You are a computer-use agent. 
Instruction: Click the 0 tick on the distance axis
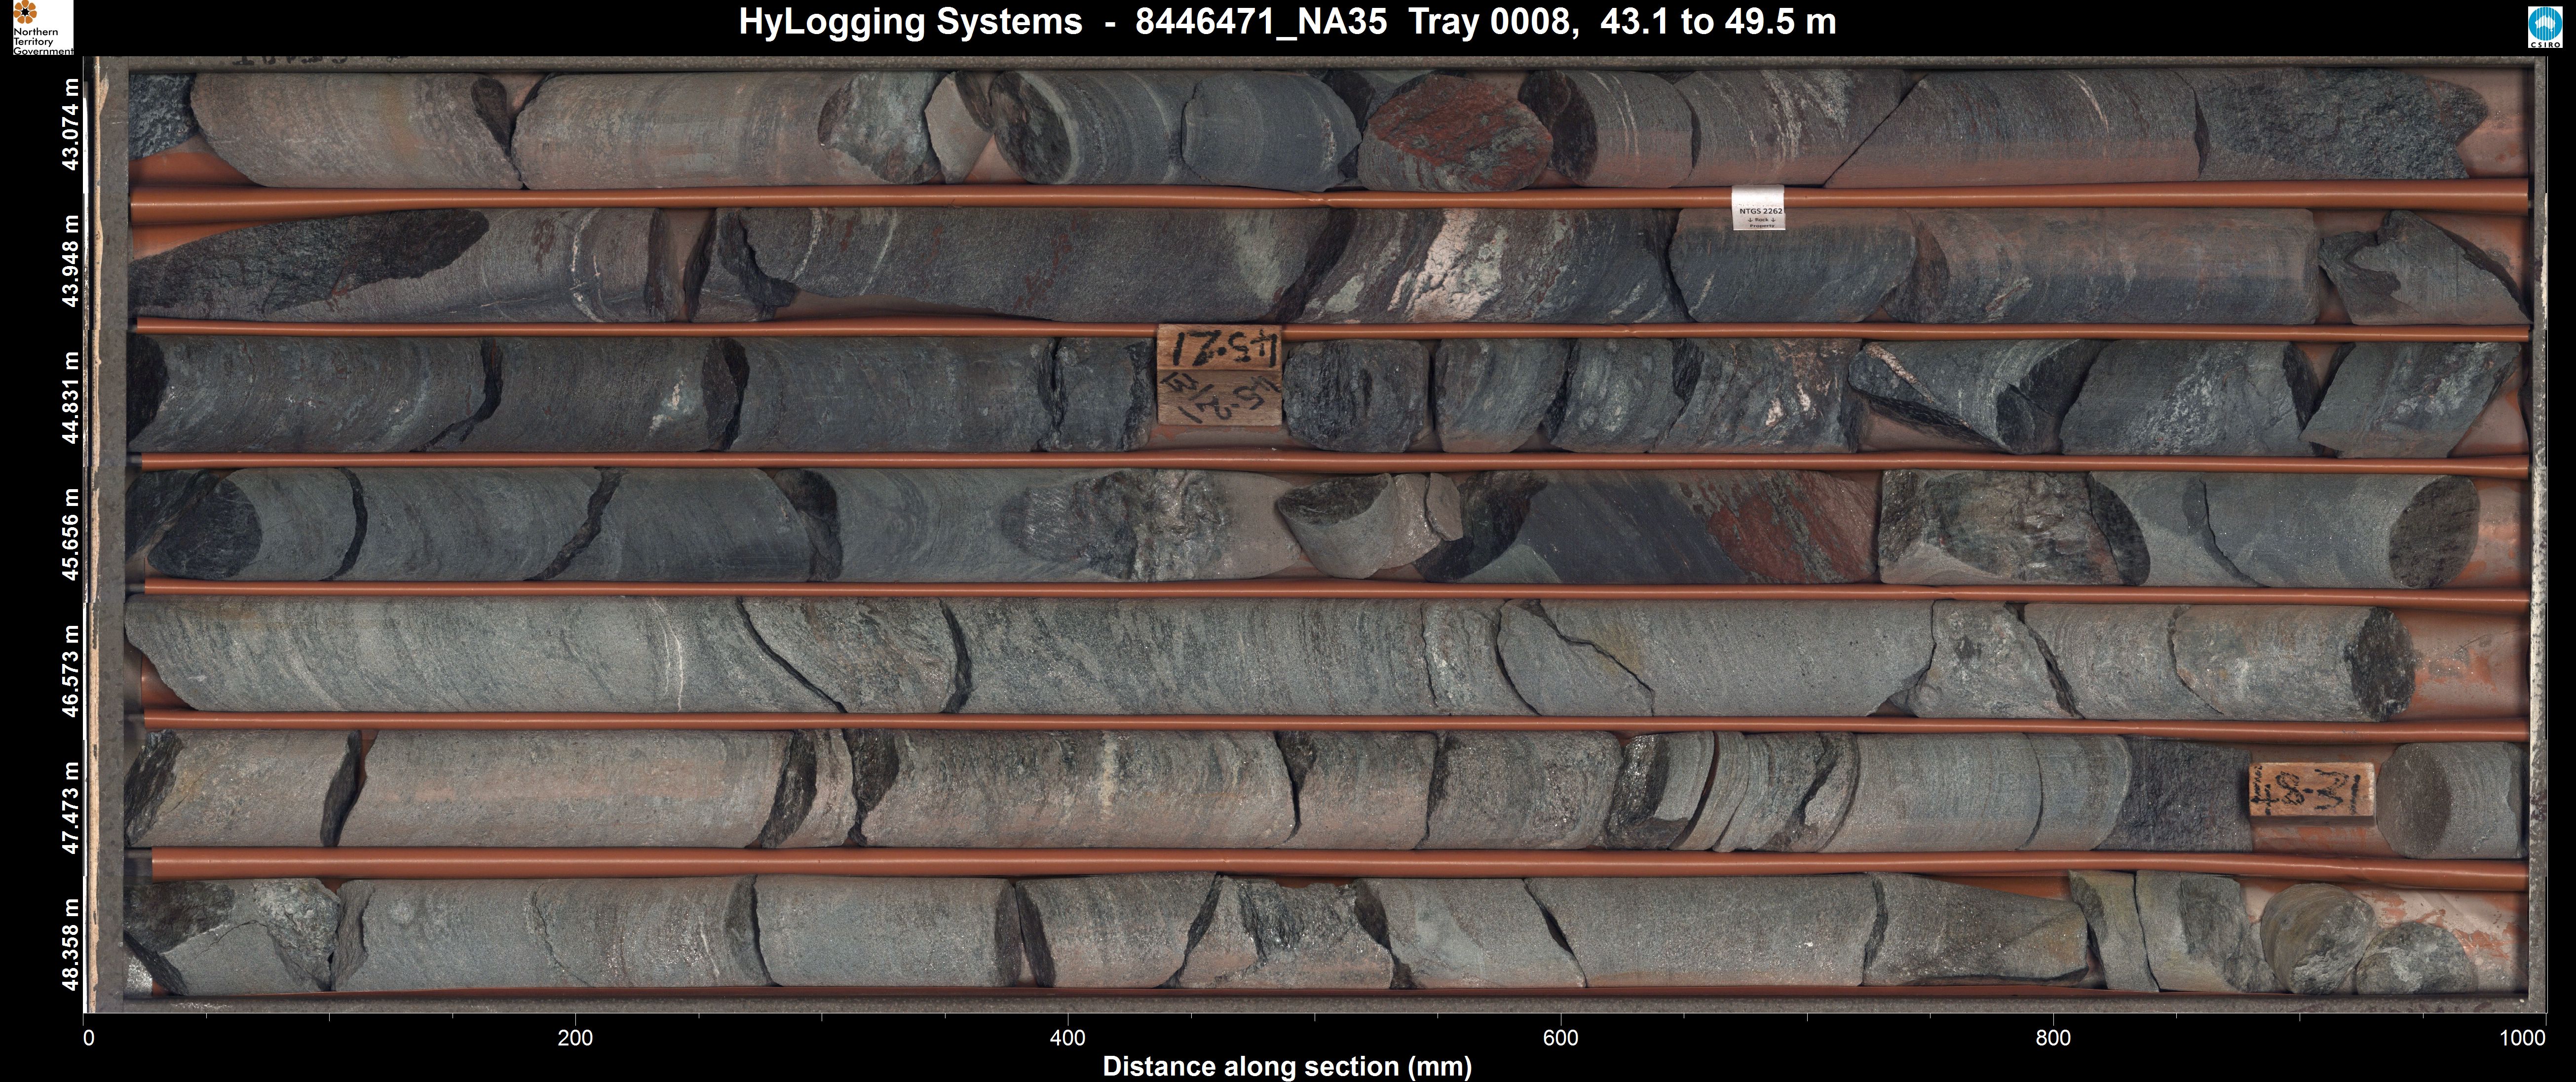pyautogui.click(x=89, y=1038)
